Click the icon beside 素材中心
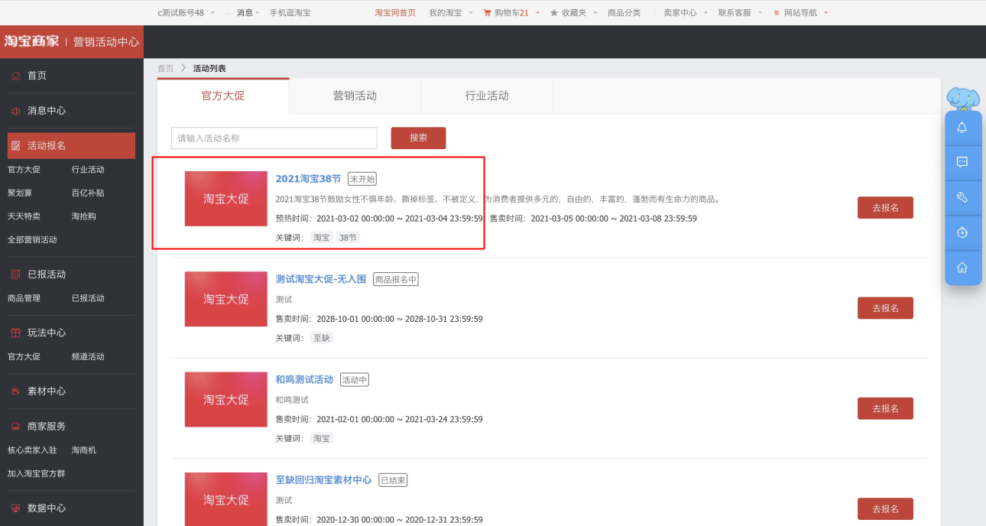Viewport: 986px width, 526px height. (15, 391)
